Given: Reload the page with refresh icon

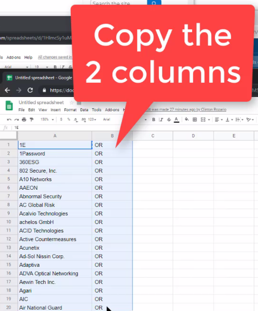Looking at the screenshot, I should (30, 90).
